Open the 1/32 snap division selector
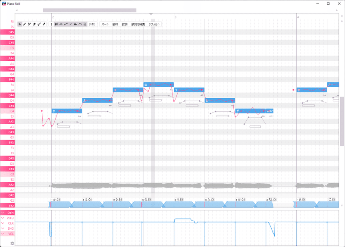Viewport: 345px width, 247px height. click(92, 24)
